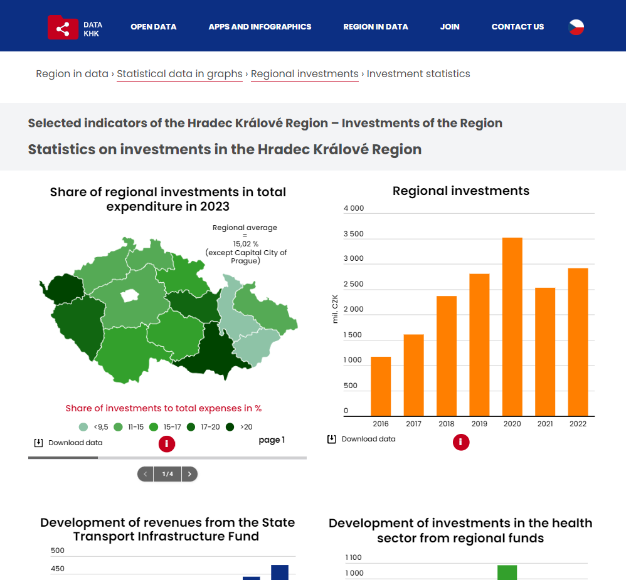Go to previous map page with left chevron

click(146, 474)
